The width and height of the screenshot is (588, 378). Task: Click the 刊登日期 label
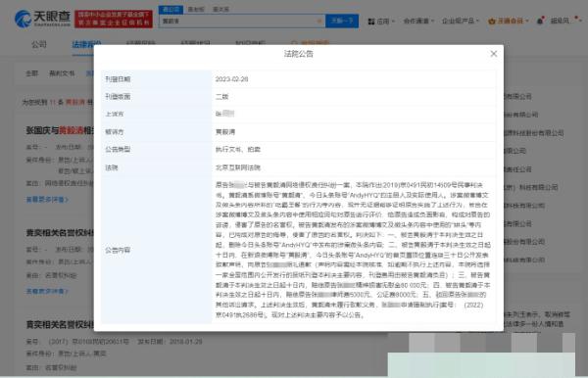118,79
